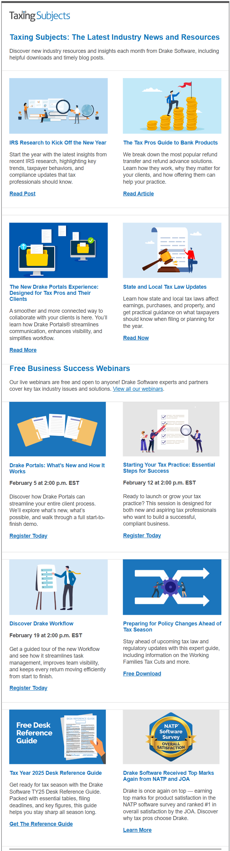
Task: Open the Read Post link
Action: (x=22, y=194)
